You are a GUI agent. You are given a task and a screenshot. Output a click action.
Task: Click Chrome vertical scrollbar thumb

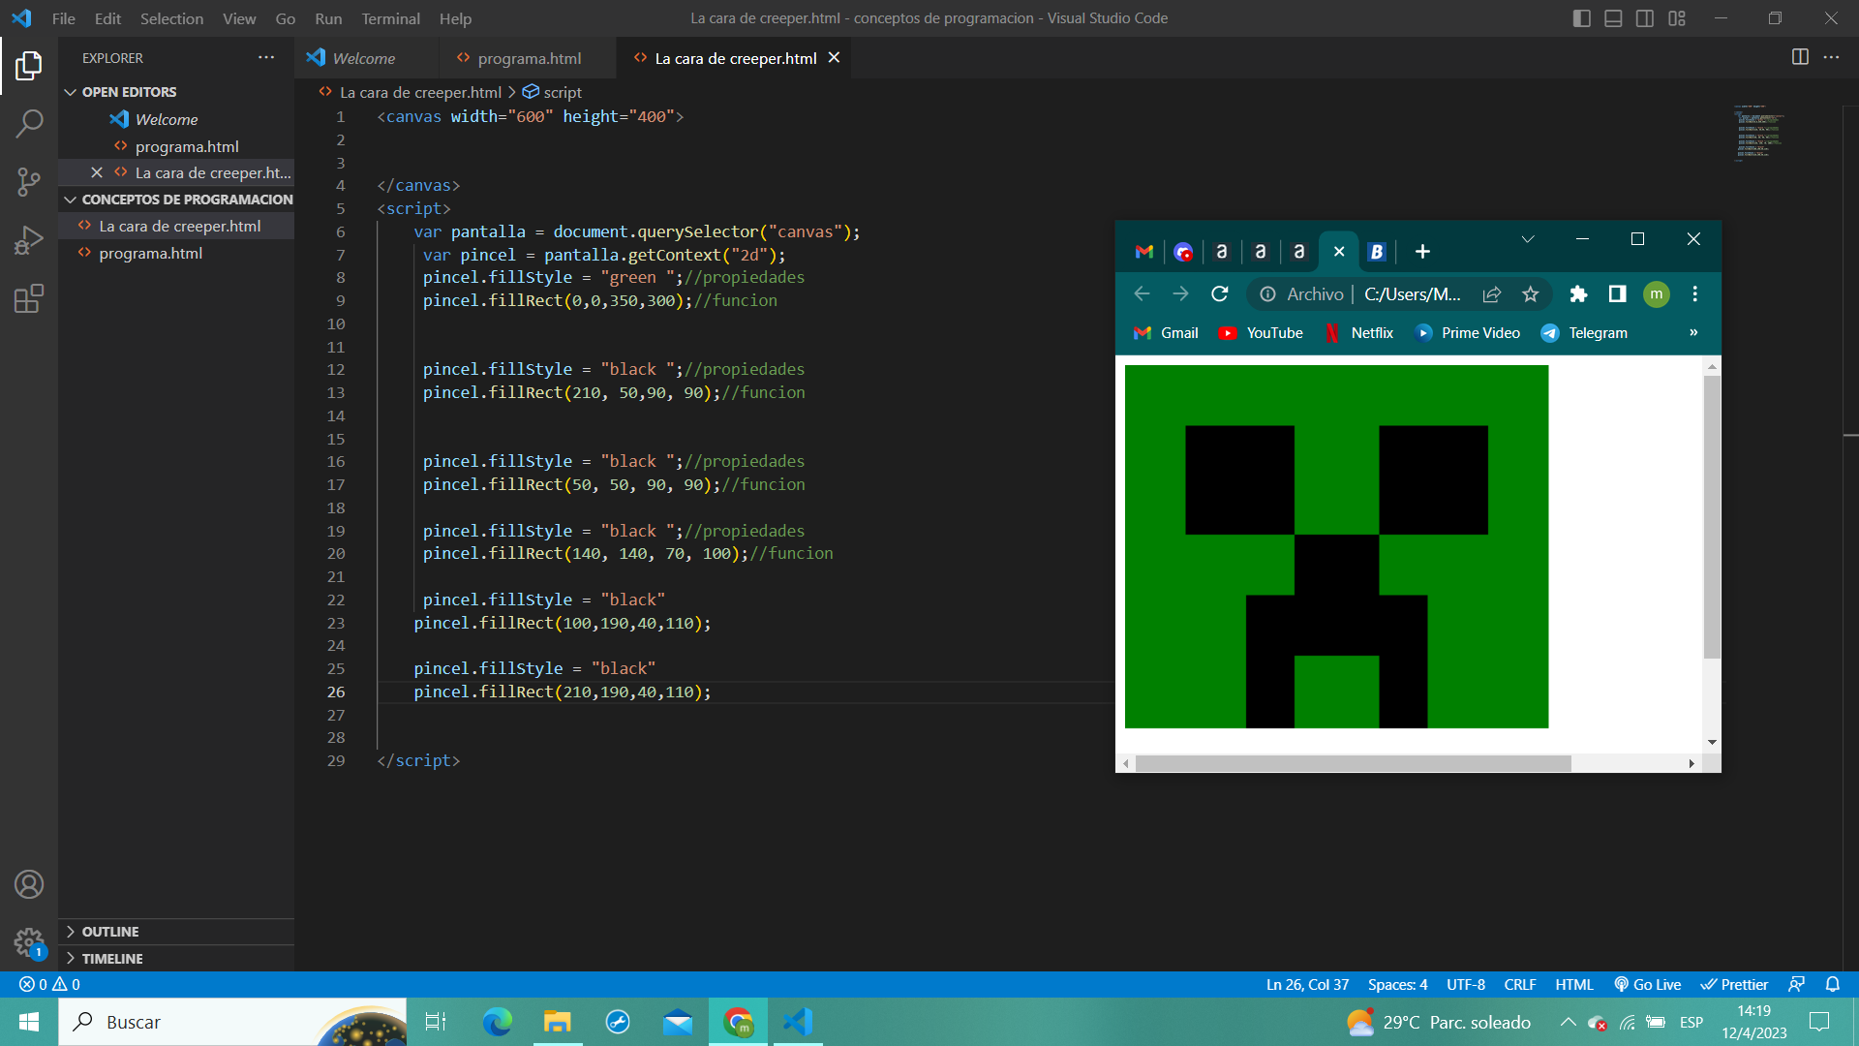pyautogui.click(x=1712, y=517)
